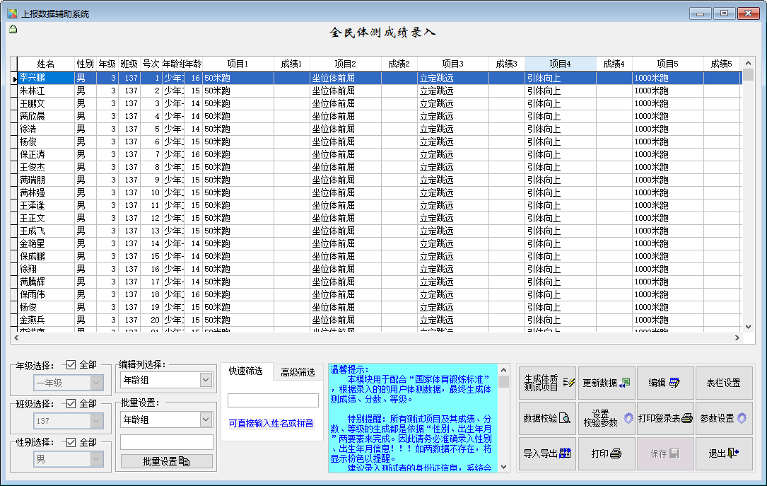Image resolution: width=767 pixels, height=486 pixels.
Task: Click the green lock icon under the title bar
Action: [x=13, y=30]
